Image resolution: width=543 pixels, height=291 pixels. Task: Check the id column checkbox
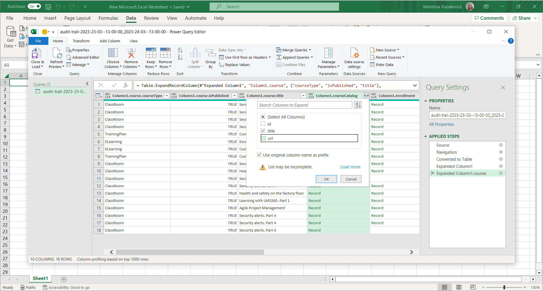263,124
